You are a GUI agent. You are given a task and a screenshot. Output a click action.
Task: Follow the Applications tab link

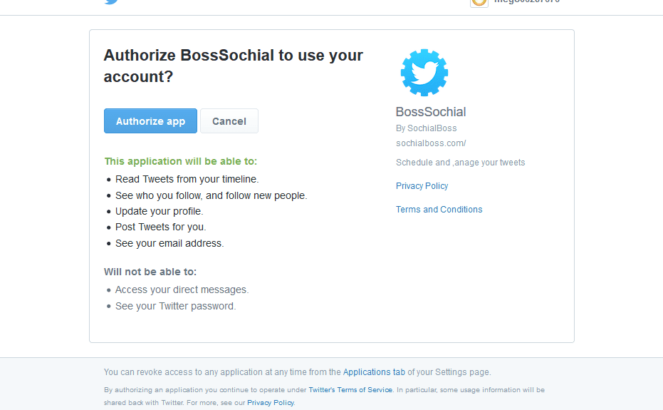(x=374, y=372)
